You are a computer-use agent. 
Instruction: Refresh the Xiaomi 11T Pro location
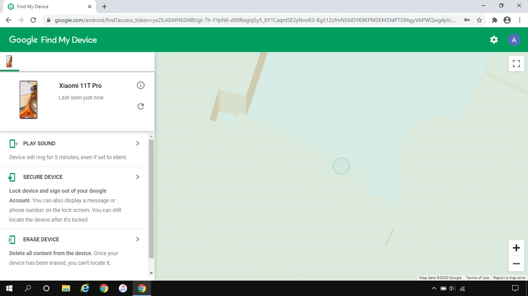[x=141, y=106]
